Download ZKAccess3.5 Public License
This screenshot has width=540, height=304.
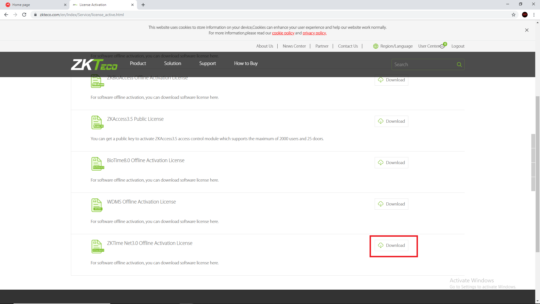point(391,121)
